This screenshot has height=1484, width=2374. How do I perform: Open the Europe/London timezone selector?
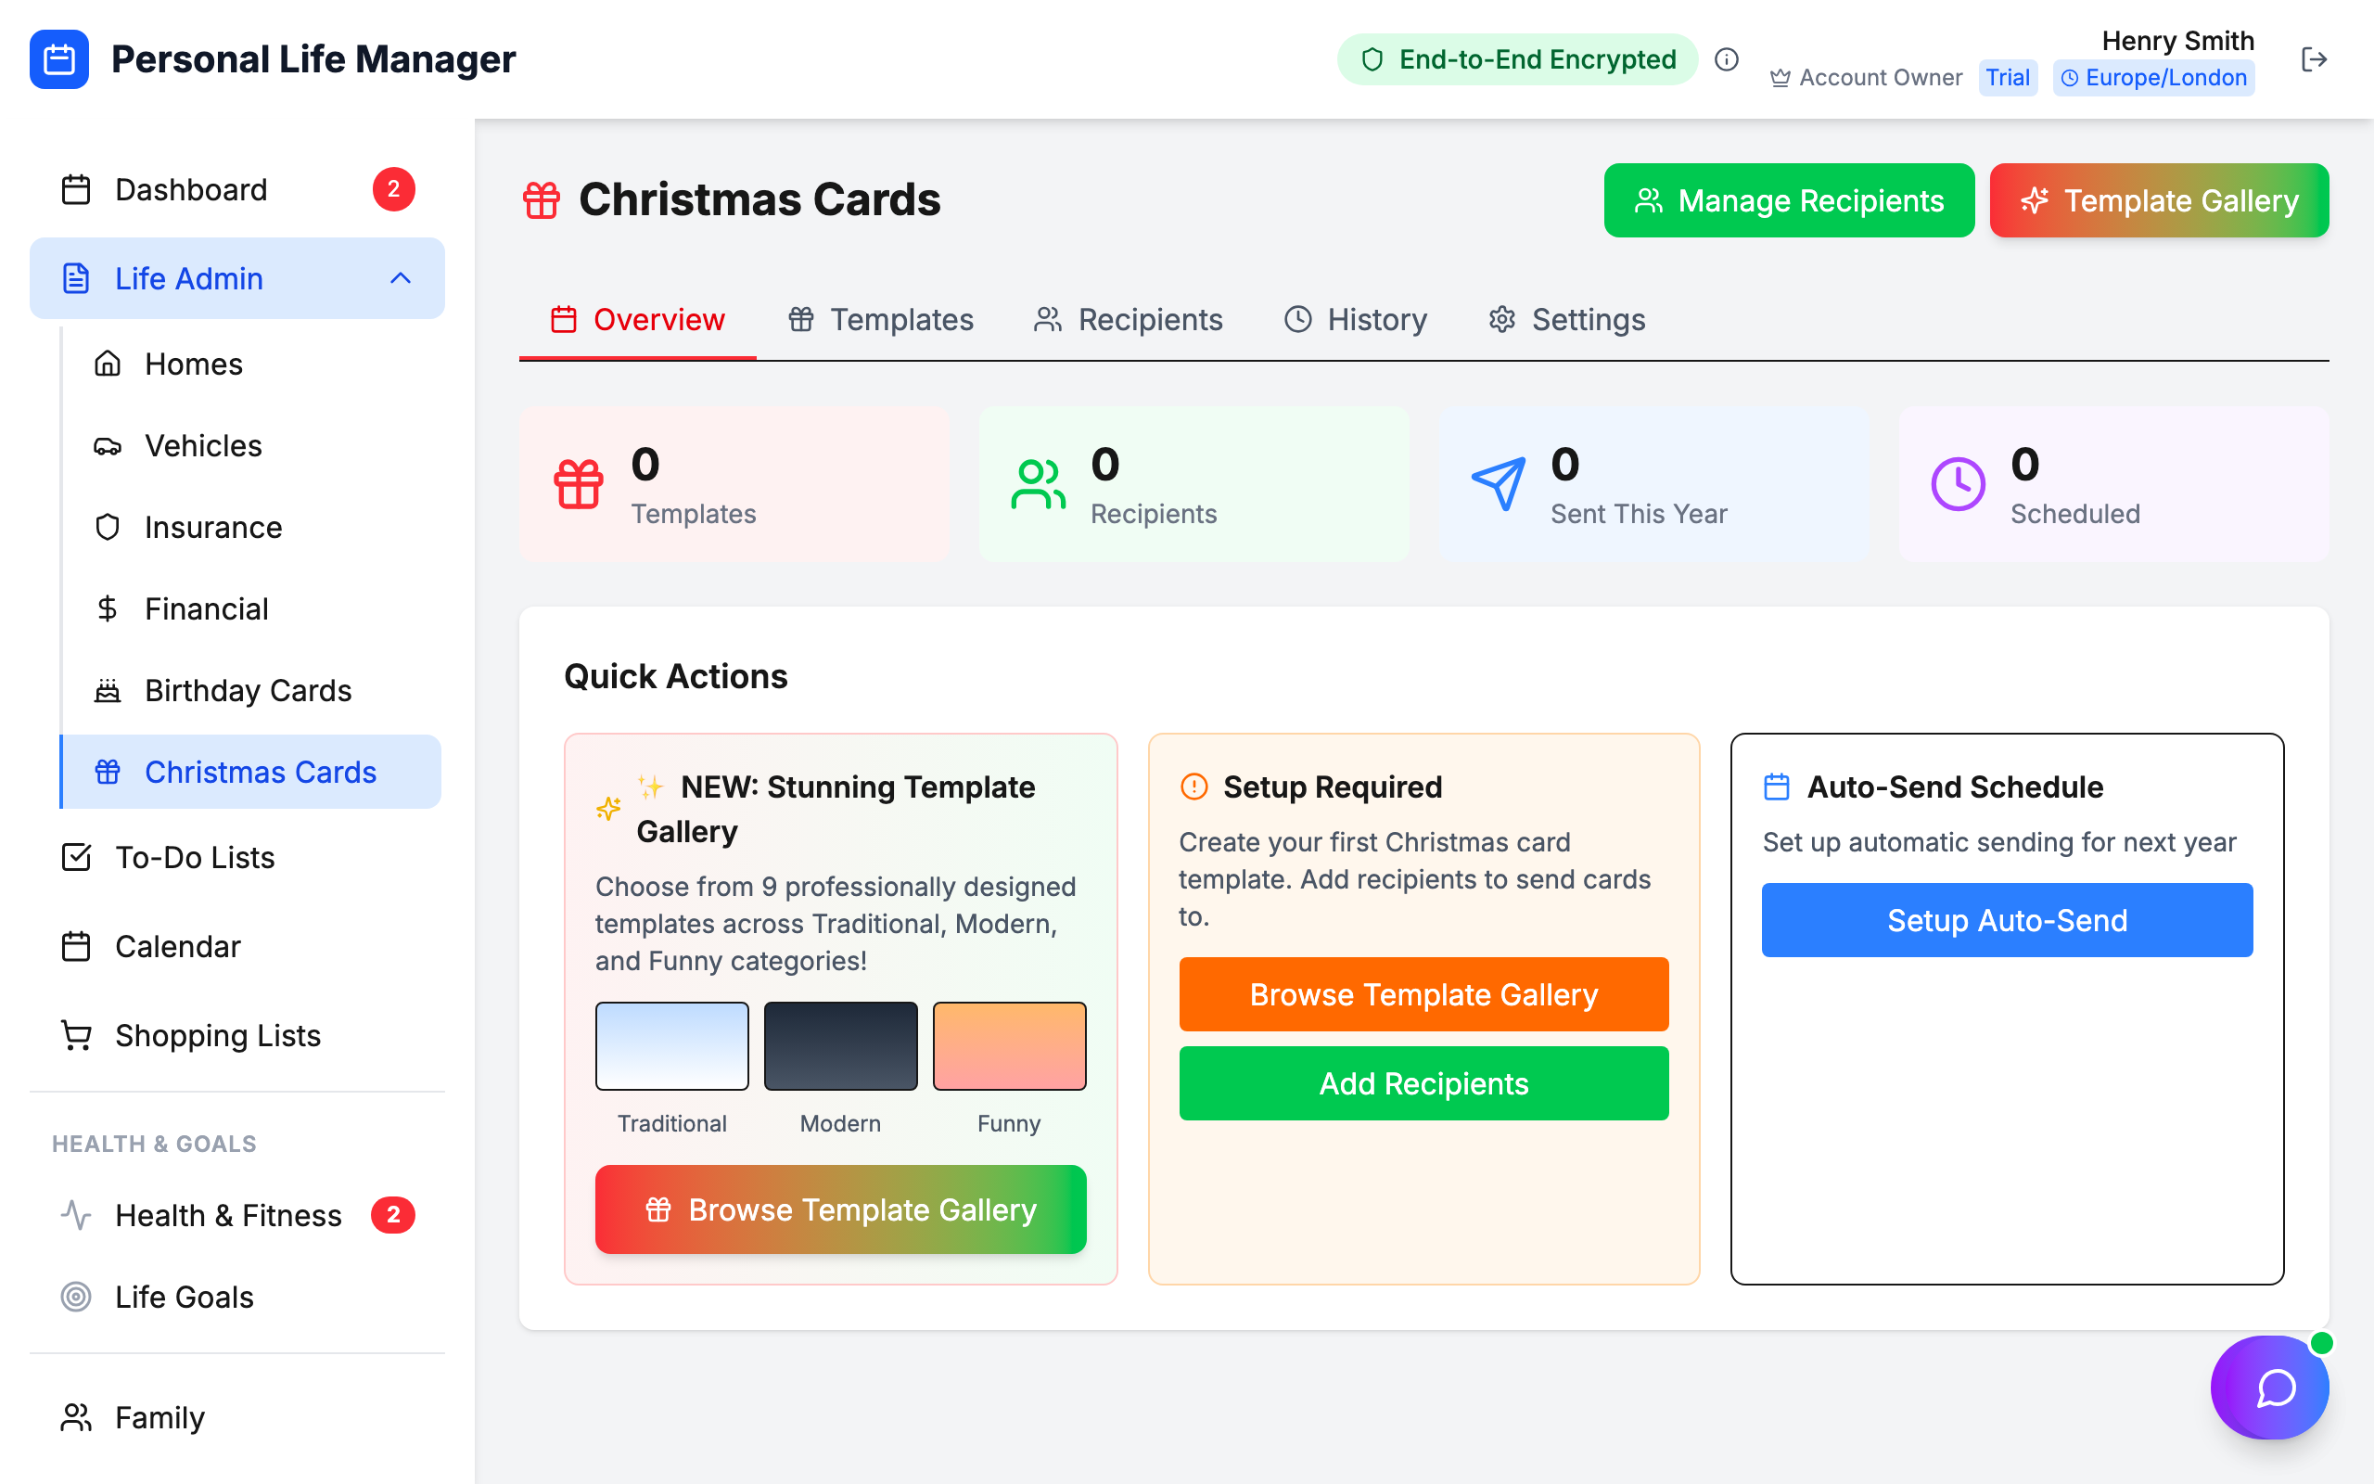coord(2154,78)
